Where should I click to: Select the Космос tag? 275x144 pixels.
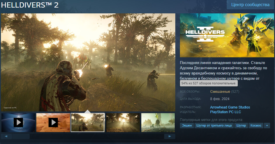[x=256, y=126]
